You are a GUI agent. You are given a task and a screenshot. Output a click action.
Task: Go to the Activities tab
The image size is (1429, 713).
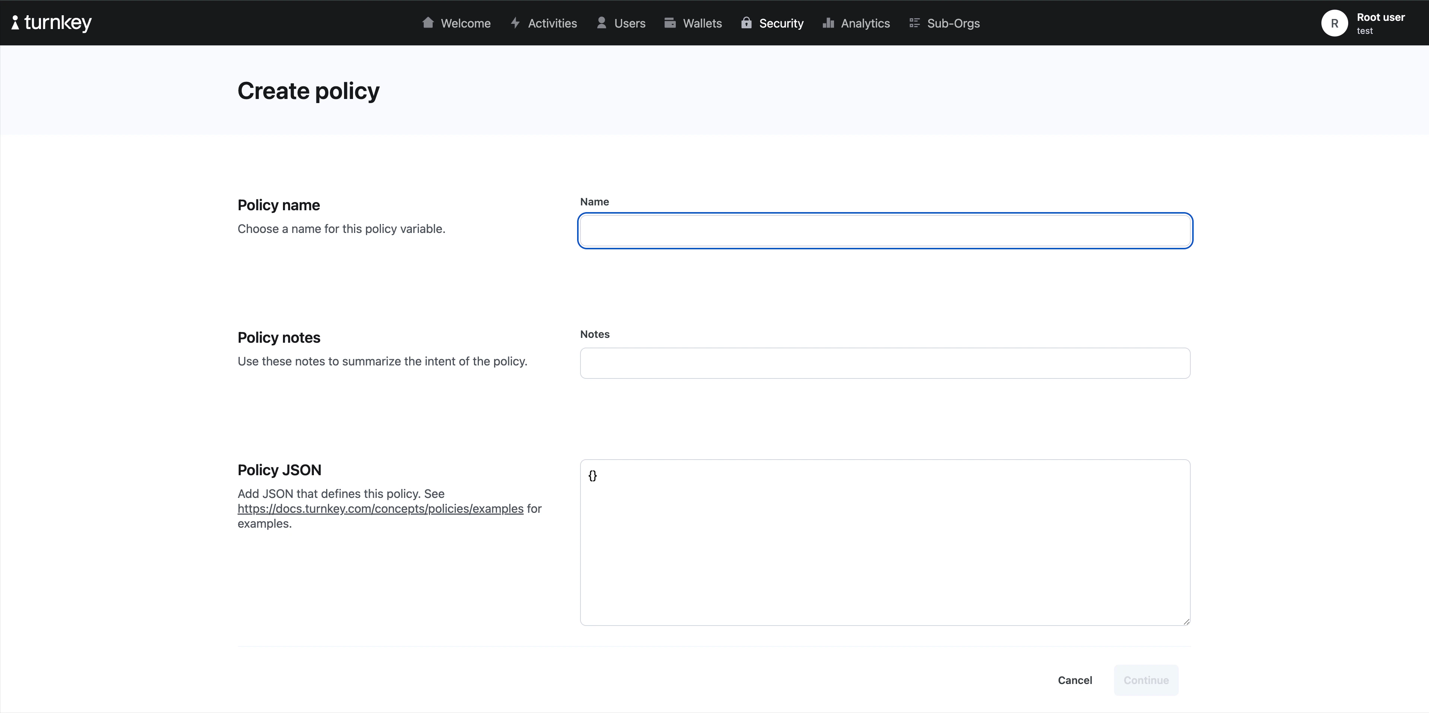(552, 23)
